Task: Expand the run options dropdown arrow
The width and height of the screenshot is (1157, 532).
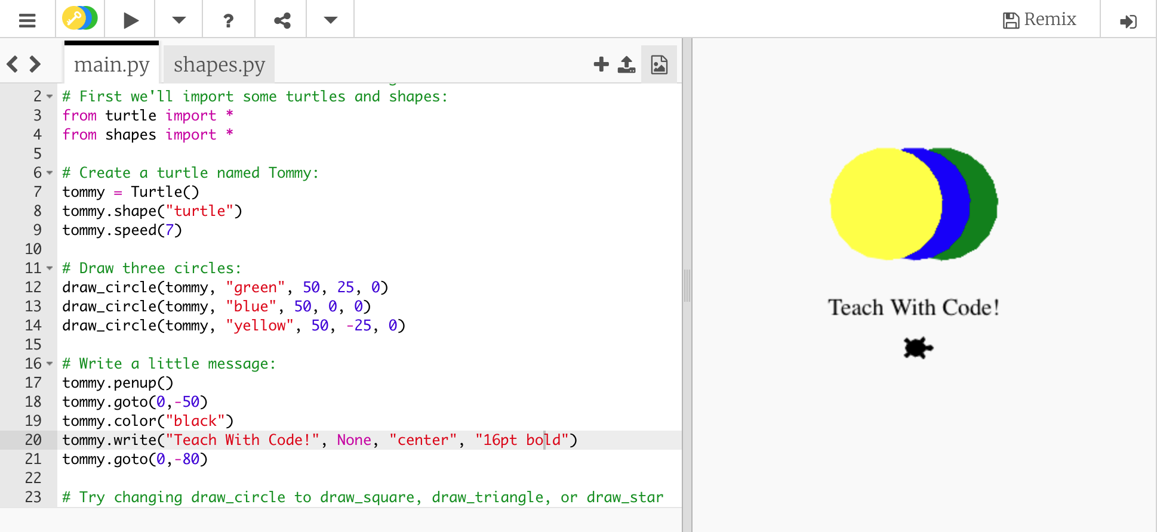Action: click(179, 20)
